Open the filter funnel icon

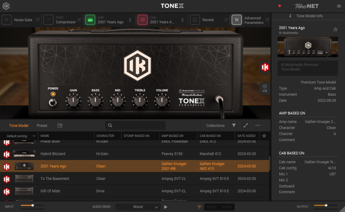point(234,125)
